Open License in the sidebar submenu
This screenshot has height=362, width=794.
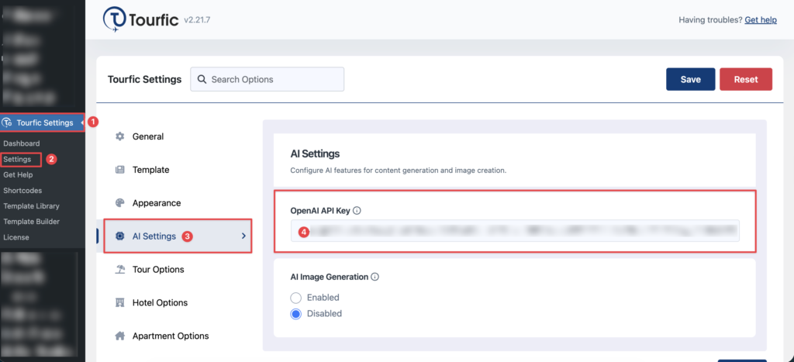coord(16,237)
